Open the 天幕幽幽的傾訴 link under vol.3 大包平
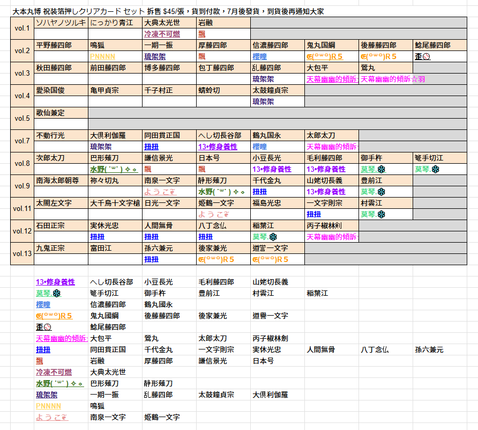 [332, 79]
